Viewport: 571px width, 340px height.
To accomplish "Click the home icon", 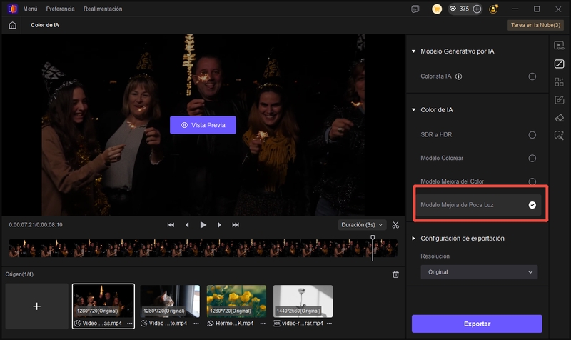I will pos(13,25).
